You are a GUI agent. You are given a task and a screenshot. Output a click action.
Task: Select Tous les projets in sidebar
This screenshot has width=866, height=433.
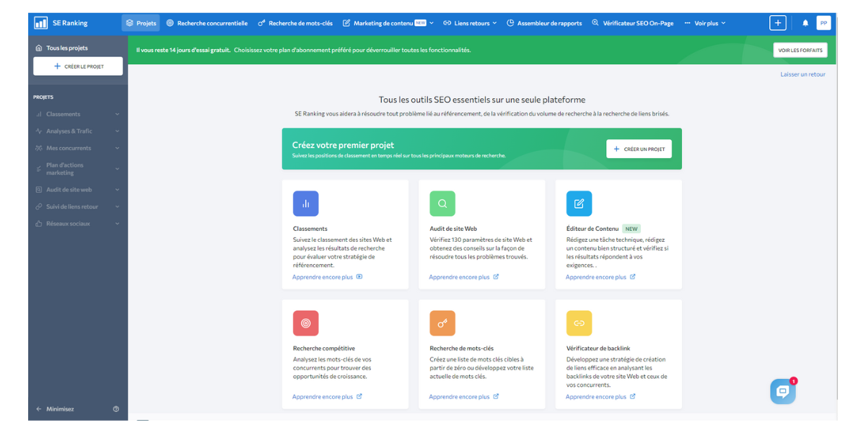(x=61, y=48)
